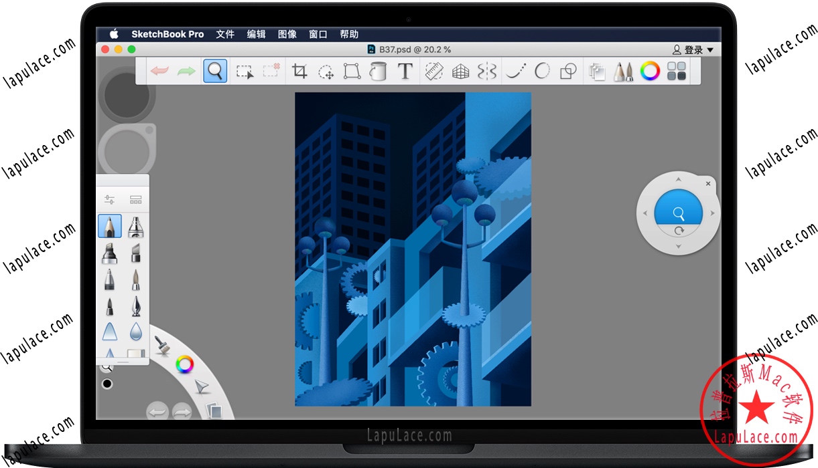Pick the Rectangle Selection tool

click(x=245, y=72)
